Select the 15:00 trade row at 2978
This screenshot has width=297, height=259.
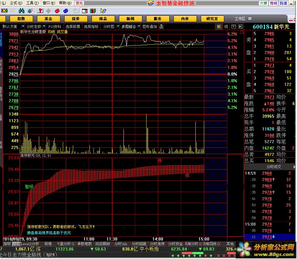tap(270, 224)
